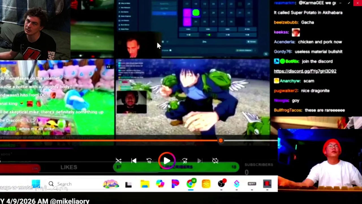This screenshot has width=362, height=204.
Task: Minimize the stream window
Action: coord(340,3)
